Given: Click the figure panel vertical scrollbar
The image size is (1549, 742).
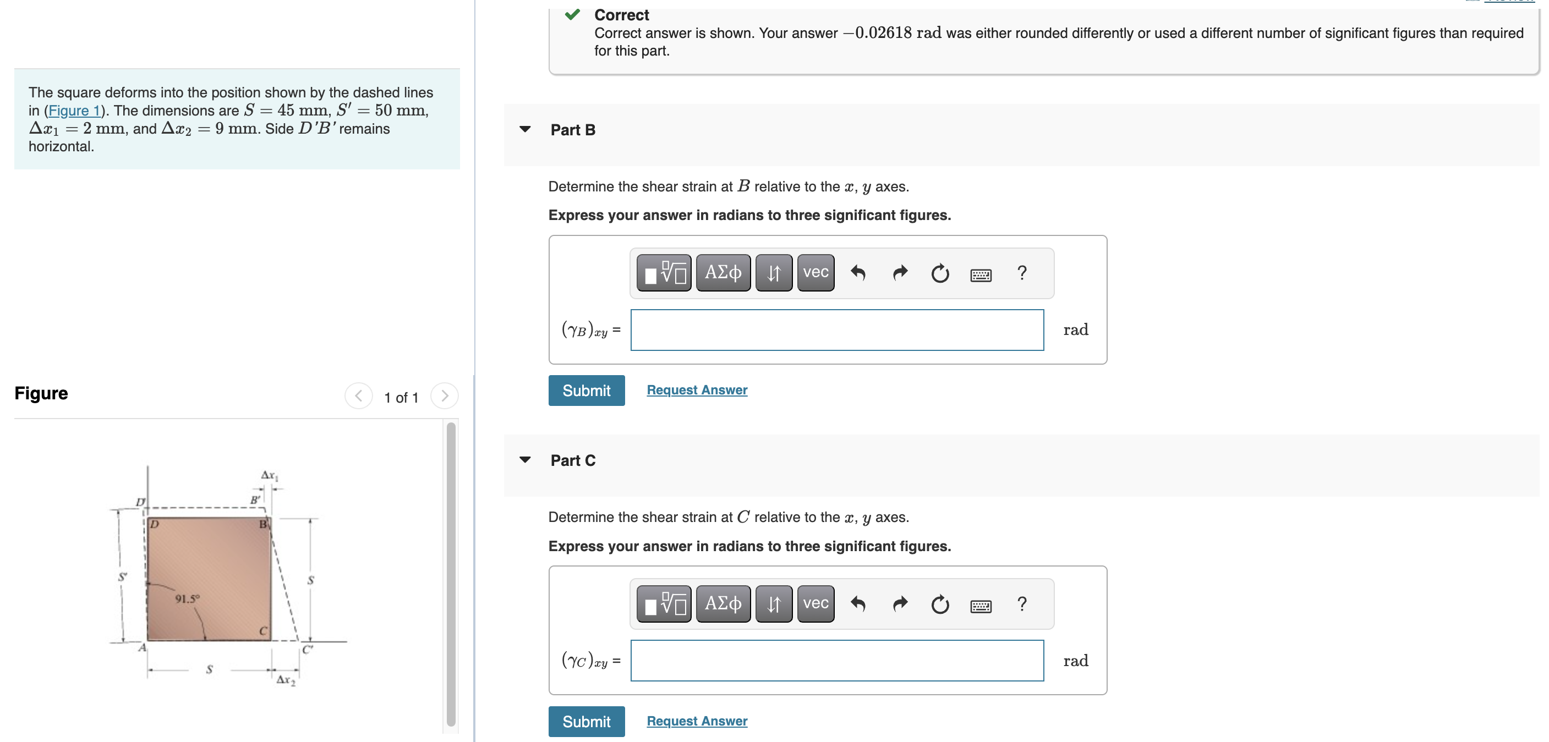Looking at the screenshot, I should pyautogui.click(x=451, y=574).
